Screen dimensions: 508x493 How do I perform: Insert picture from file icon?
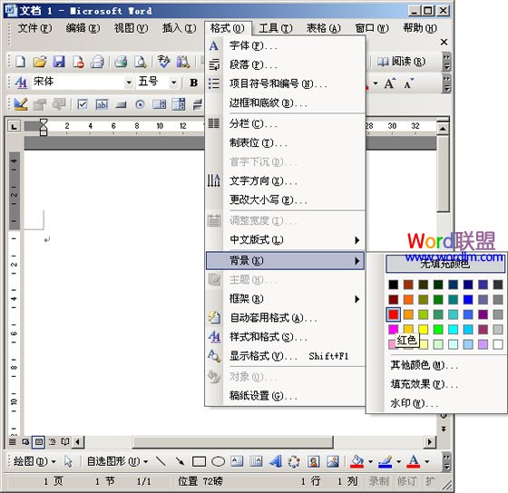(333, 461)
